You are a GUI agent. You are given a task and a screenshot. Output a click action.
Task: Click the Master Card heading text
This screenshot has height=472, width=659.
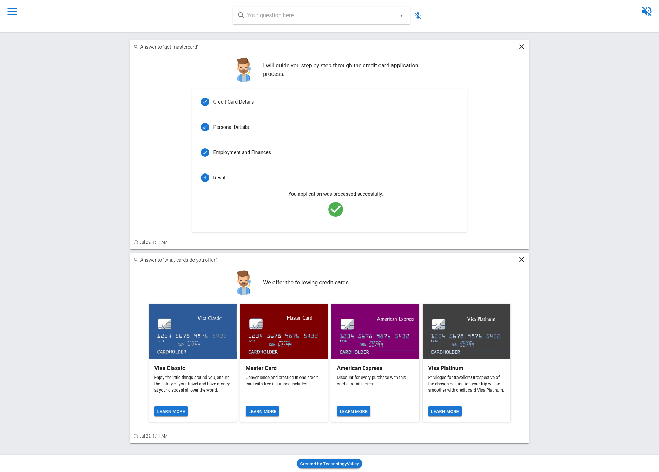point(261,368)
